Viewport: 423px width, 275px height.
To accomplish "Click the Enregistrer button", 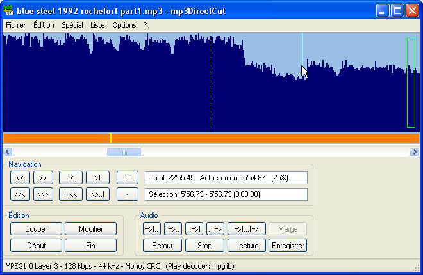I will click(x=288, y=246).
